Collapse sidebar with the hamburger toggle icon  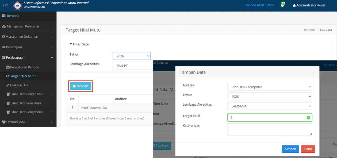(x=6, y=5)
